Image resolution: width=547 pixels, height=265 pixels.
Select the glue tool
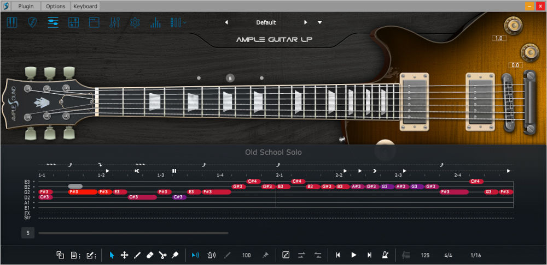pyautogui.click(x=175, y=255)
